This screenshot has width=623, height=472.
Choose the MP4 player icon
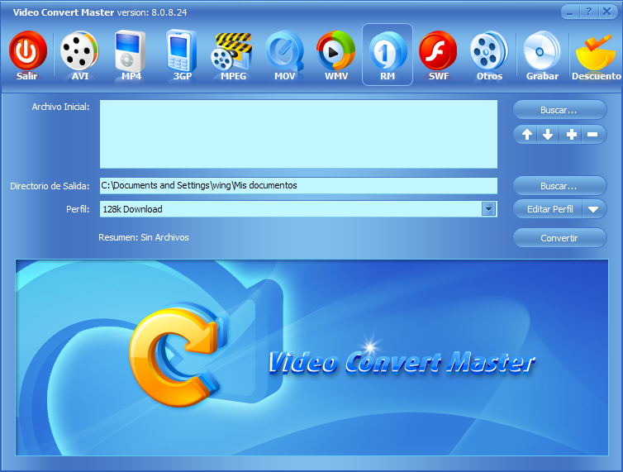pos(131,52)
